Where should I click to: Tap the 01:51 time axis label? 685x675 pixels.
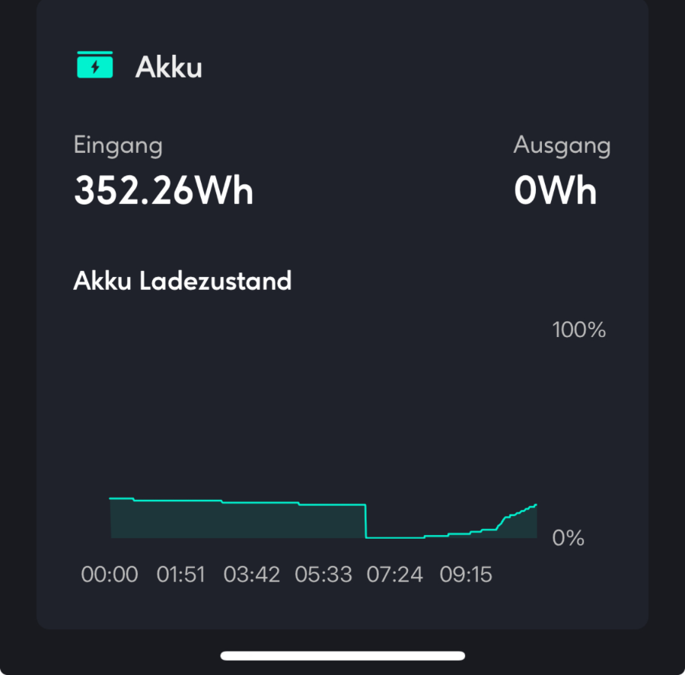[181, 574]
